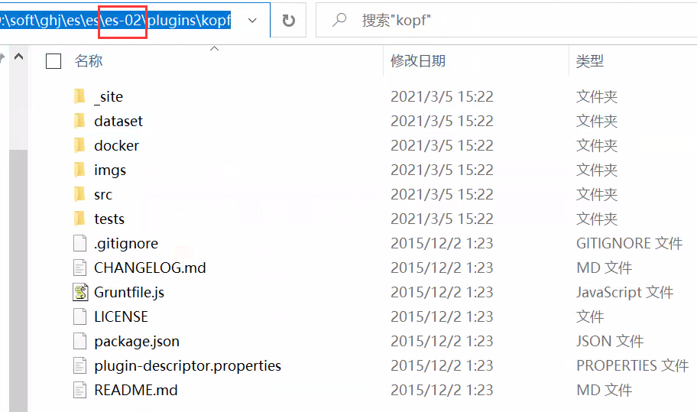Click the _site folder icon
The width and height of the screenshot is (697, 412).
[x=79, y=96]
